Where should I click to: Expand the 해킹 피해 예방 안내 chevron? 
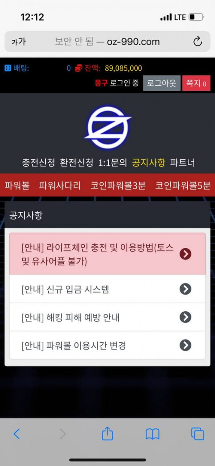[x=185, y=317]
